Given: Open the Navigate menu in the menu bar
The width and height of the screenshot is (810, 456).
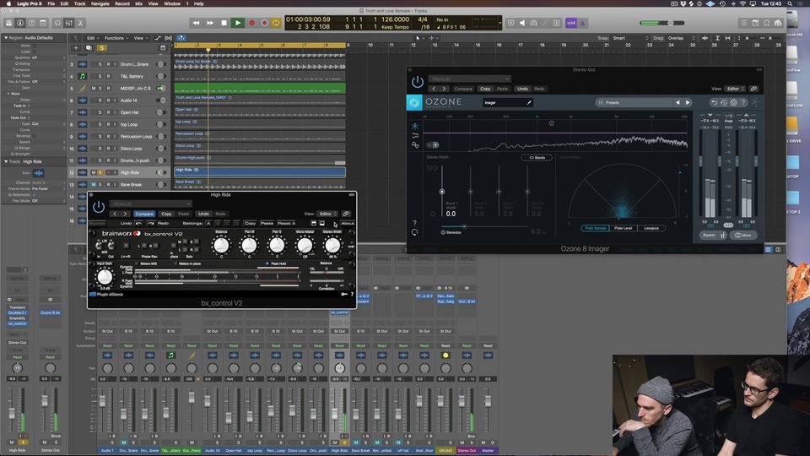Looking at the screenshot, I should tap(100, 3).
